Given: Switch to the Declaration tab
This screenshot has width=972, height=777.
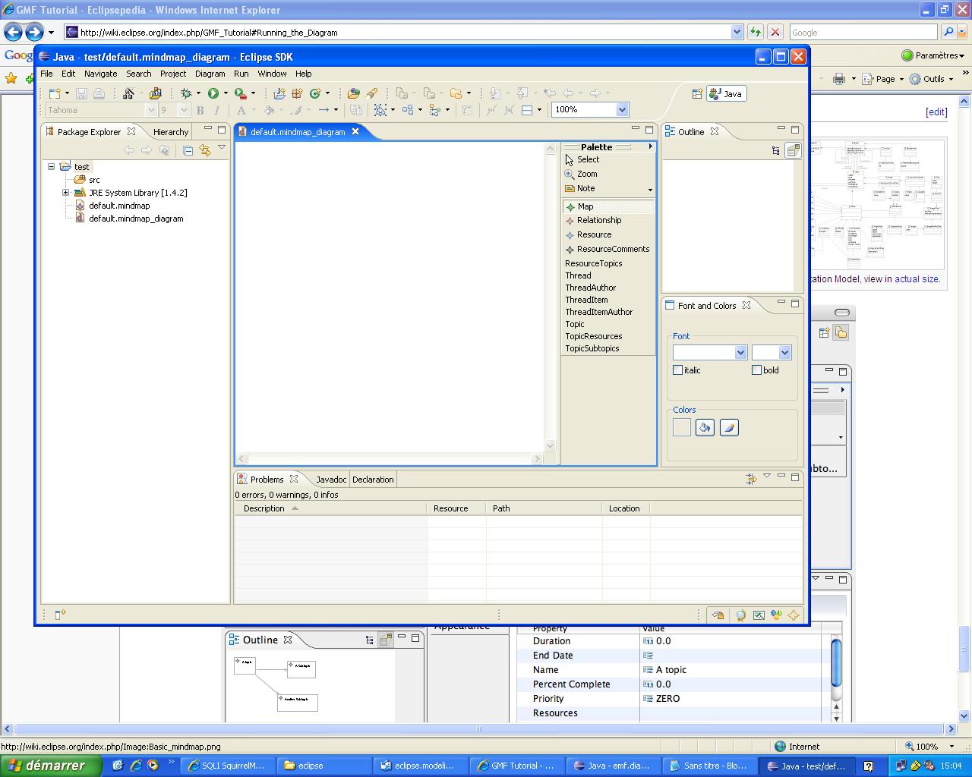Looking at the screenshot, I should 373,480.
